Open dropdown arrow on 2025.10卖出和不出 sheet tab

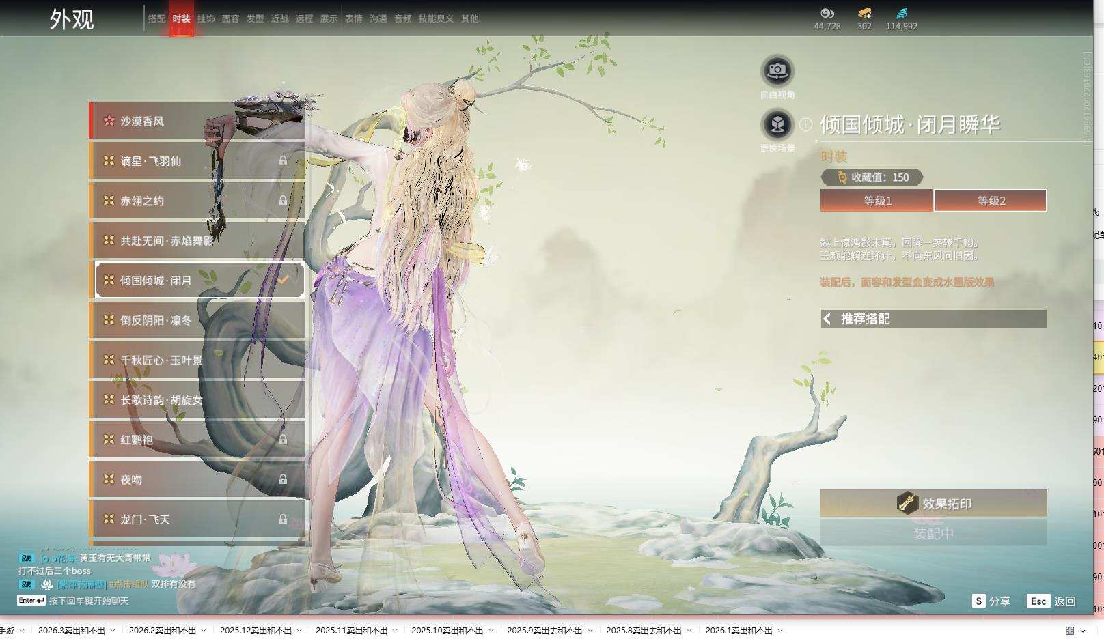click(491, 630)
